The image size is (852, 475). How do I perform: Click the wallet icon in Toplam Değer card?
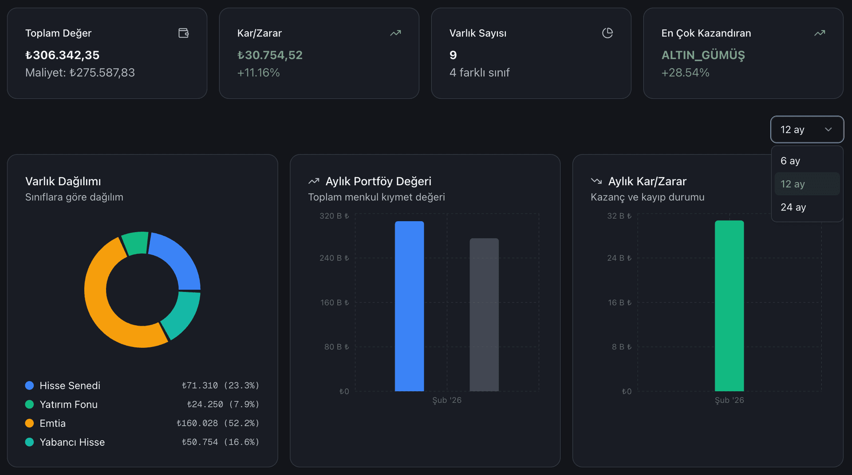point(183,33)
